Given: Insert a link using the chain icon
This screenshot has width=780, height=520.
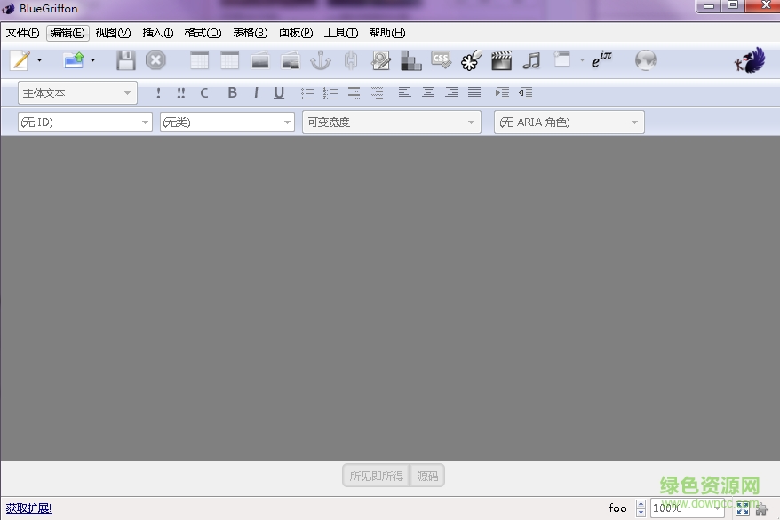Looking at the screenshot, I should [351, 59].
